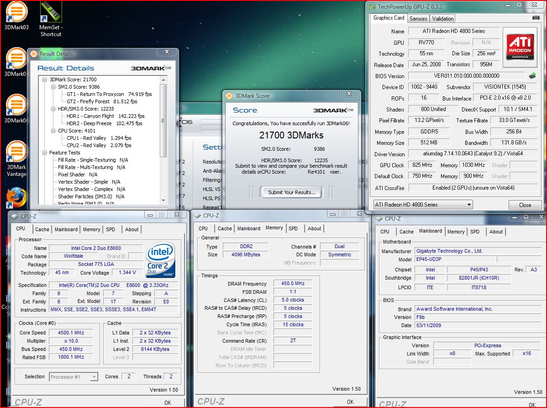This screenshot has width=547, height=408.
Task: Click the Result Details vertical scrollbar thumb
Action: pos(163,121)
